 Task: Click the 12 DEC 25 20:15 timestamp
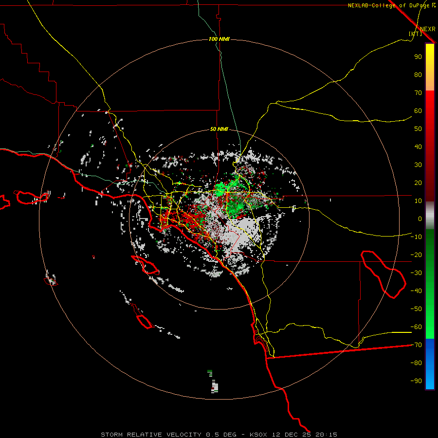point(304,435)
